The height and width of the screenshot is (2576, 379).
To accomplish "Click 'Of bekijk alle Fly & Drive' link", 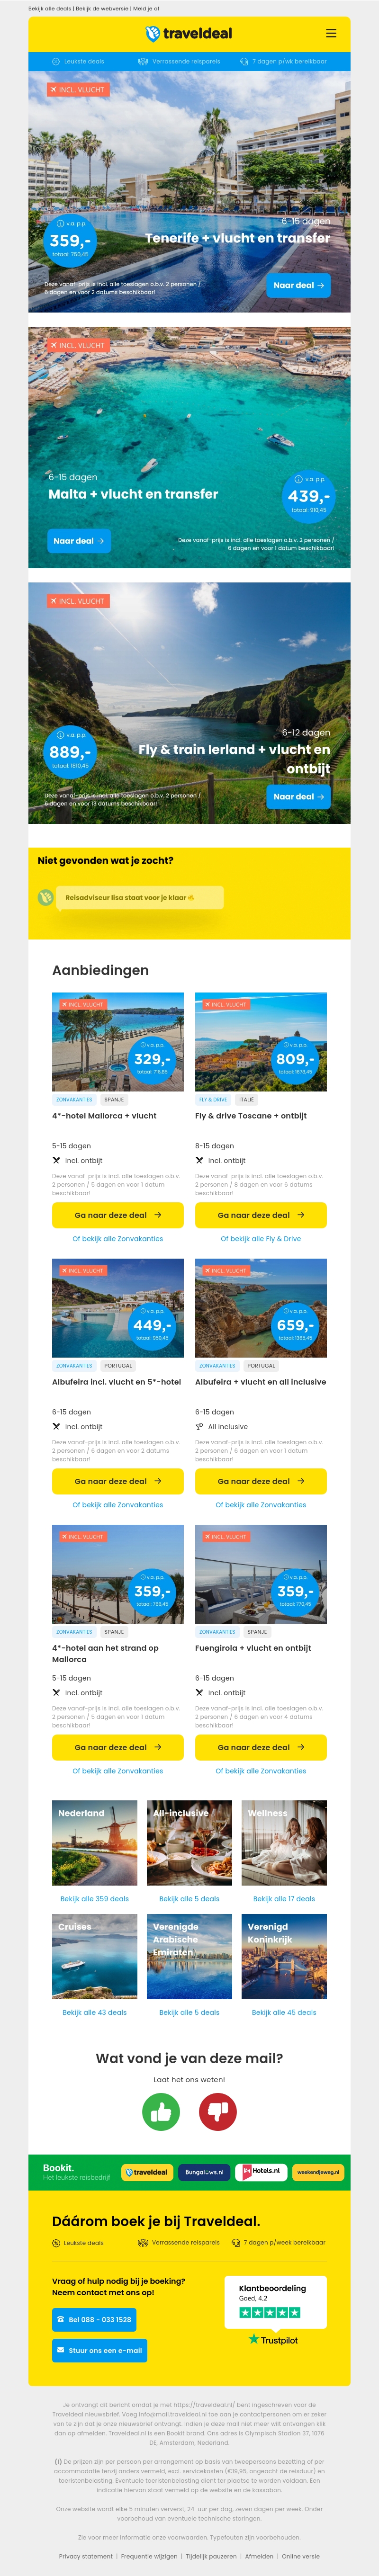I will pos(260,1238).
